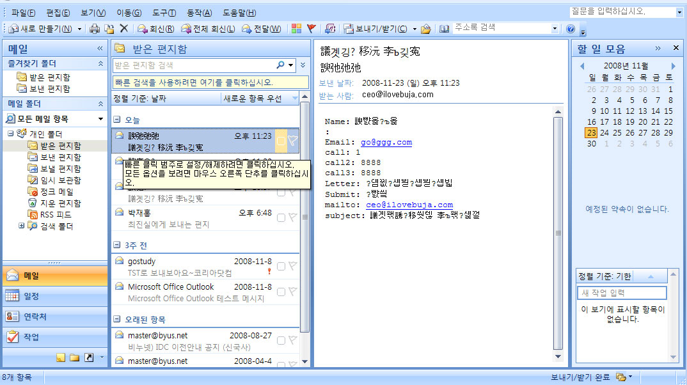Image resolution: width=687 pixels, height=385 pixels.
Task: Click the flag on the gostudy message
Action: 293,266
